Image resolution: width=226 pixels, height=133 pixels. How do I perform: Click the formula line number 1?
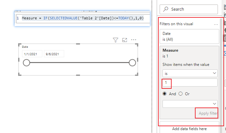[18, 18]
